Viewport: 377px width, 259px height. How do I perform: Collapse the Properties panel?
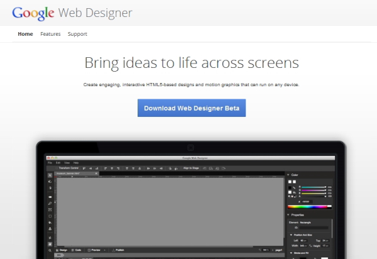[288, 214]
